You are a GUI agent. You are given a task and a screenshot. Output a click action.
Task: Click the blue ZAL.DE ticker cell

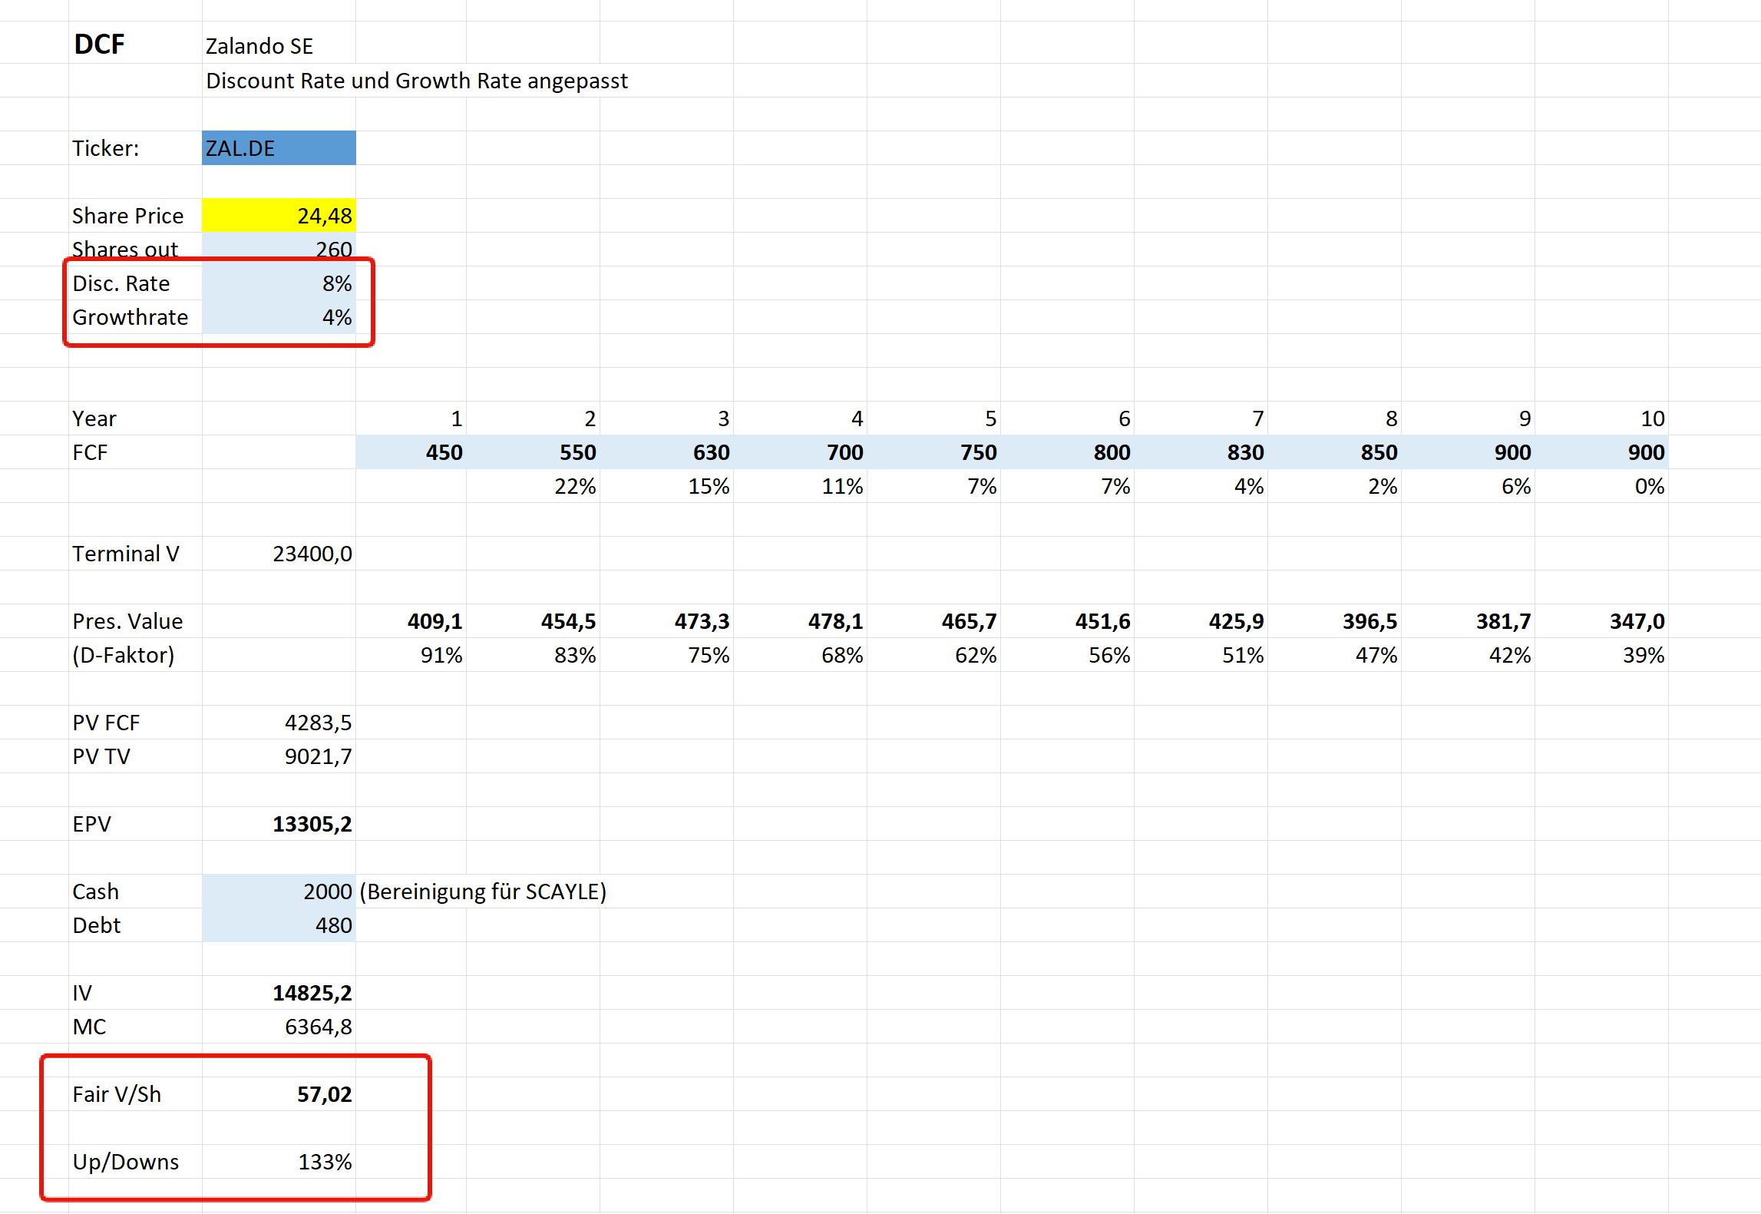pos(279,148)
